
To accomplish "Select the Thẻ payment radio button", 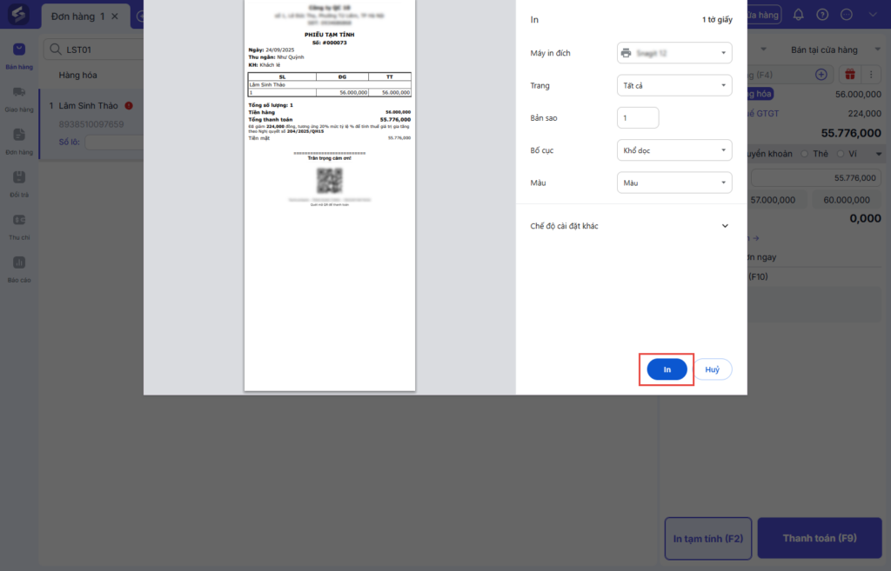I will point(804,154).
